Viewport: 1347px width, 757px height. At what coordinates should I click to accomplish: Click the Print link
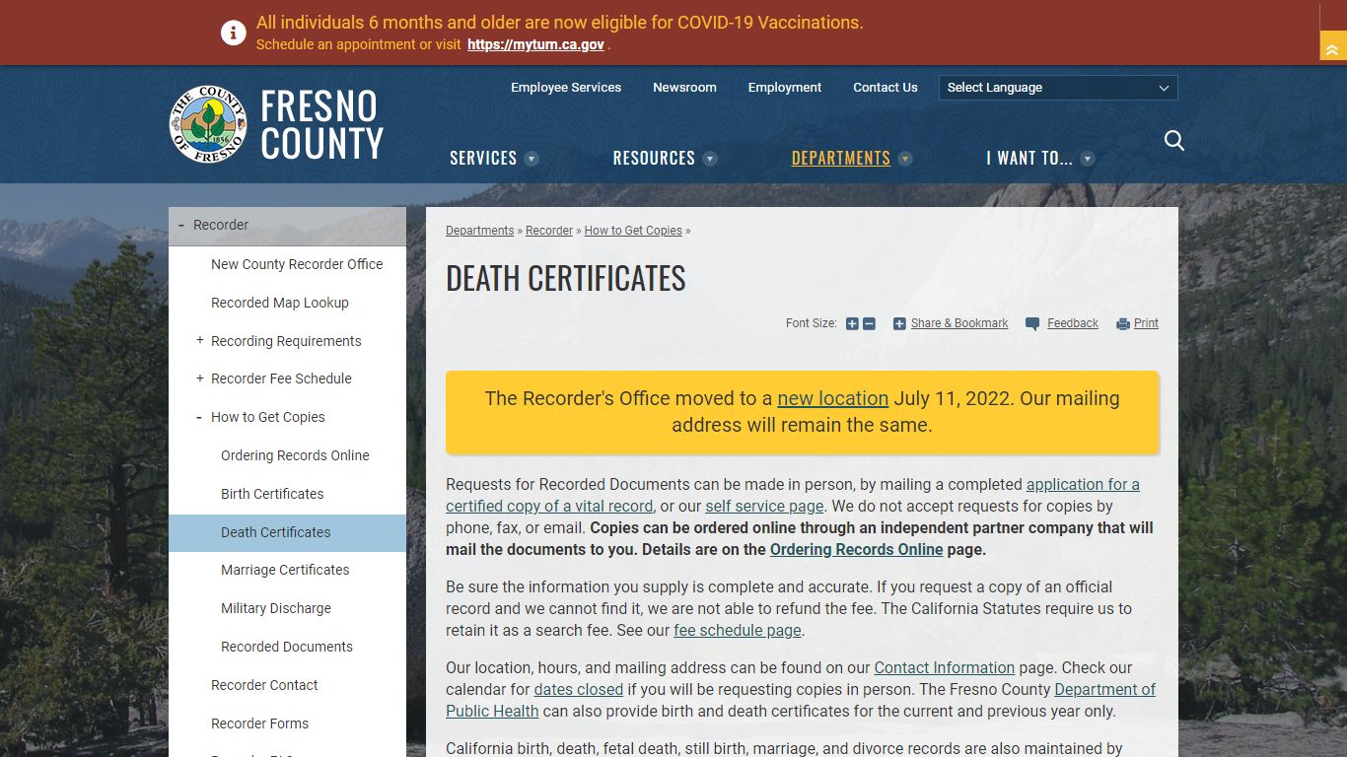pos(1146,323)
